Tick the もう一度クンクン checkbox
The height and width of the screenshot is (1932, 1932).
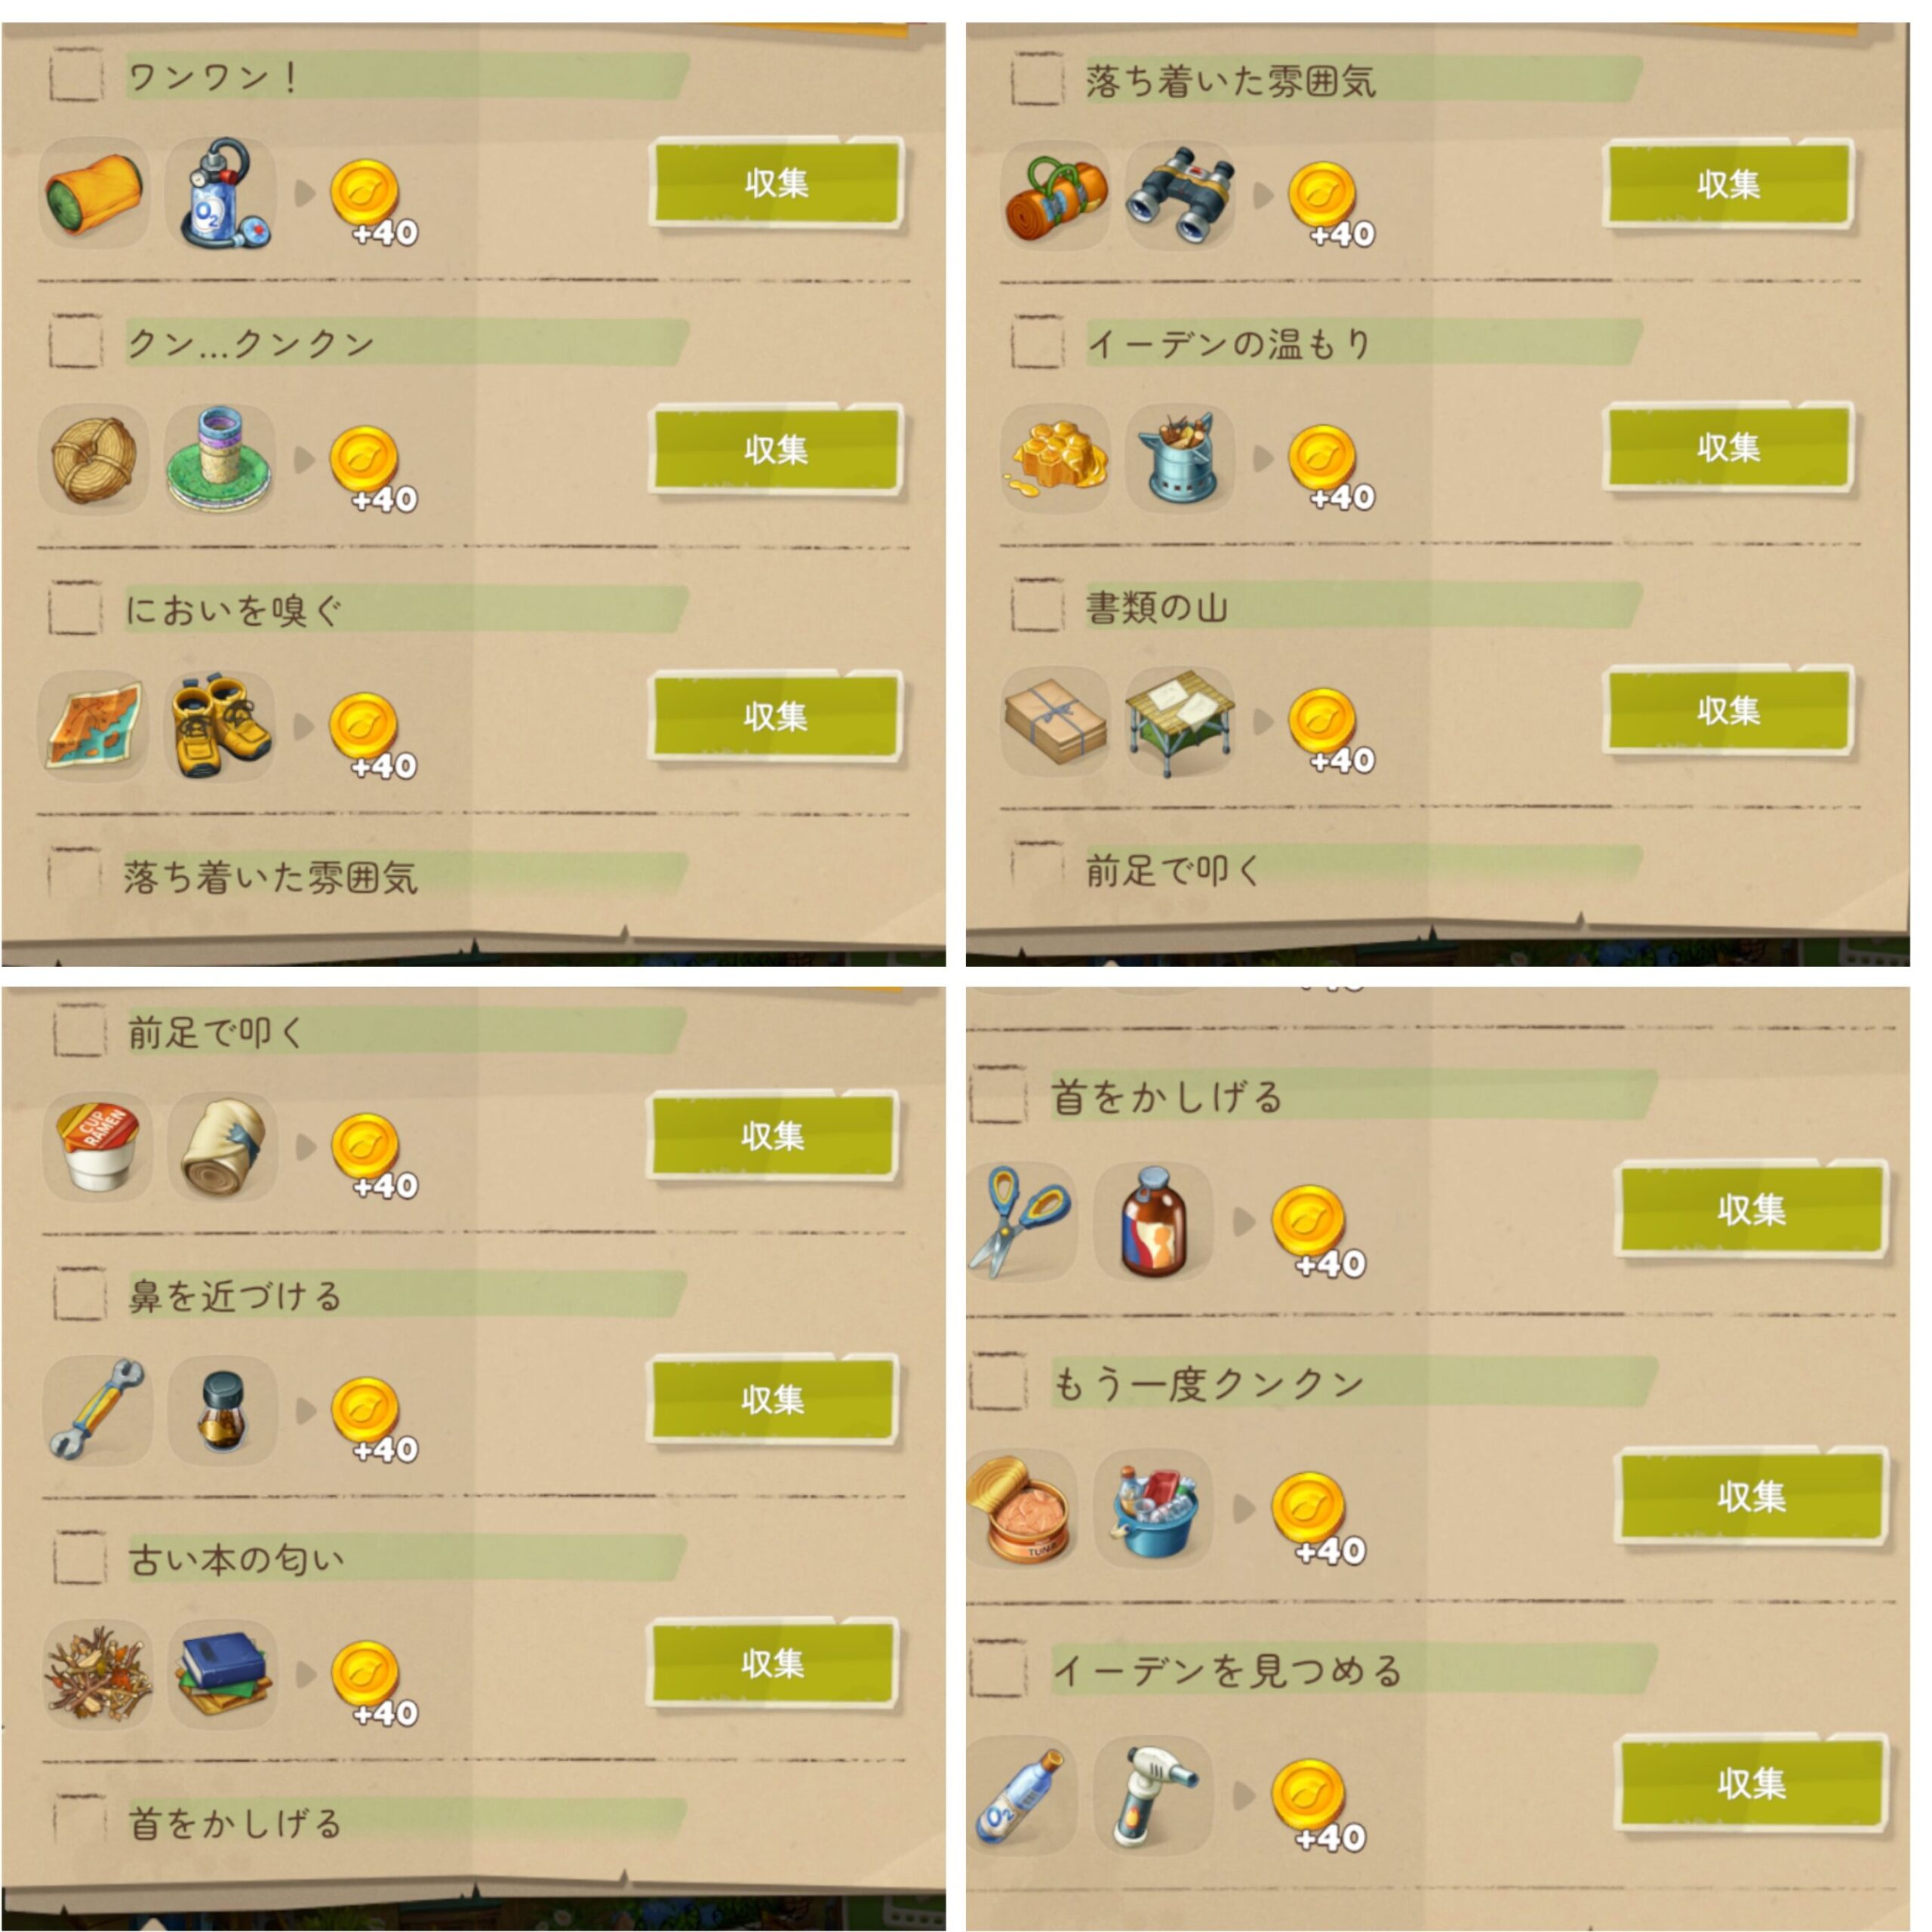click(x=998, y=1382)
